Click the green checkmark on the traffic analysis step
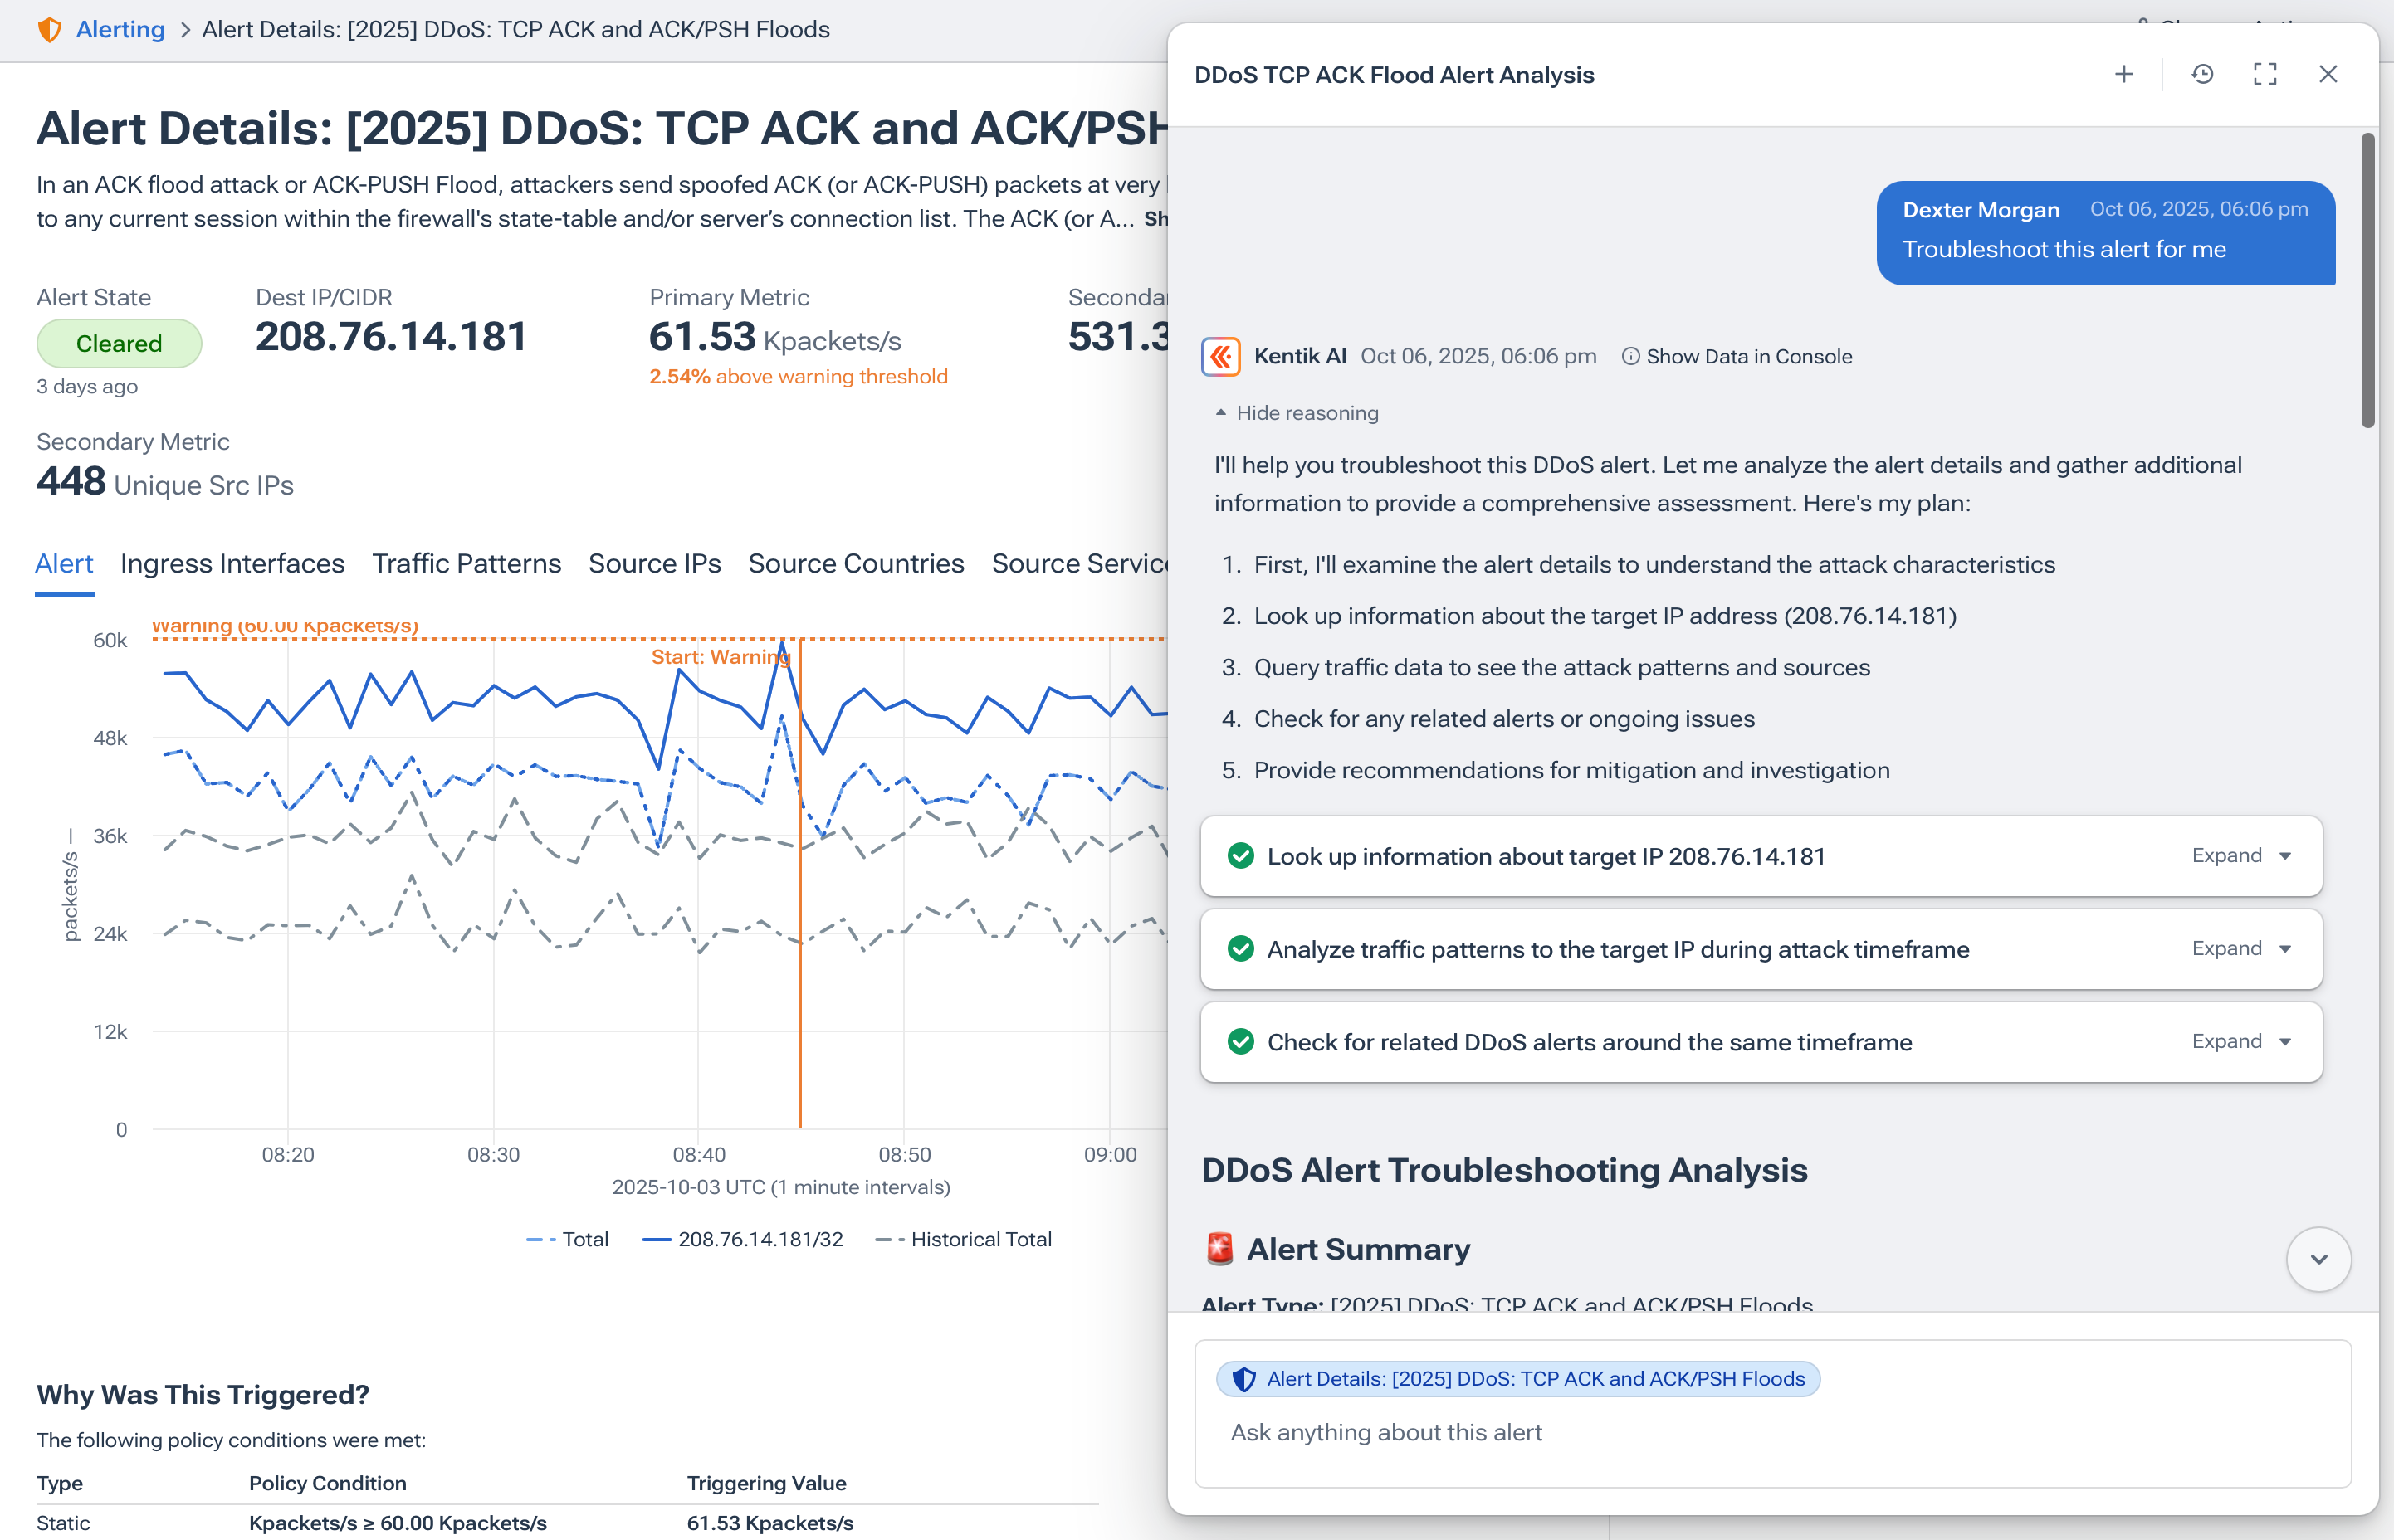 click(x=1240, y=949)
